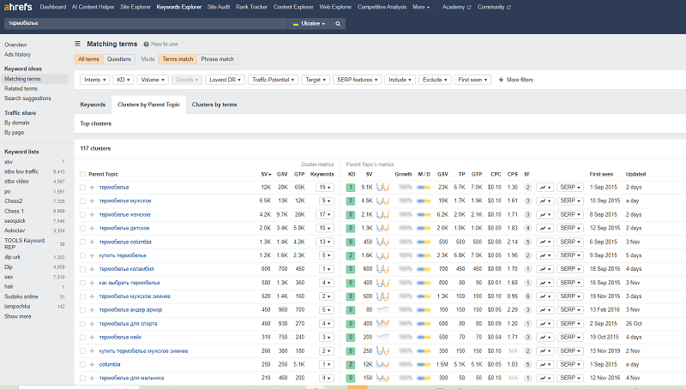Screen dimensions: 686x389
Task: Click the SF badge for термобелье детское row
Action: coord(527,228)
